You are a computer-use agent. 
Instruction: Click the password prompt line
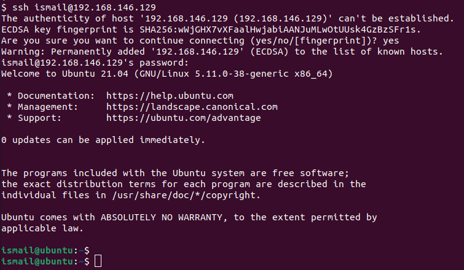click(x=95, y=63)
